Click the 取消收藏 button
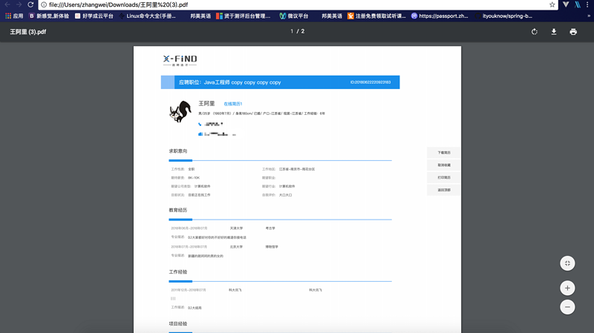The width and height of the screenshot is (594, 333). click(444, 165)
